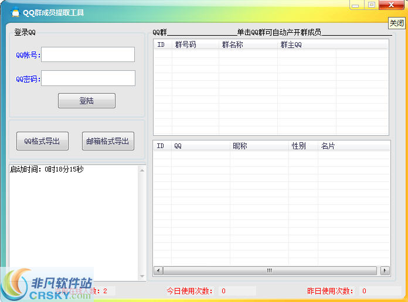Screen dimensions: 408x302
Task: Click the 今日使用次数 value field
Action: coord(237,291)
